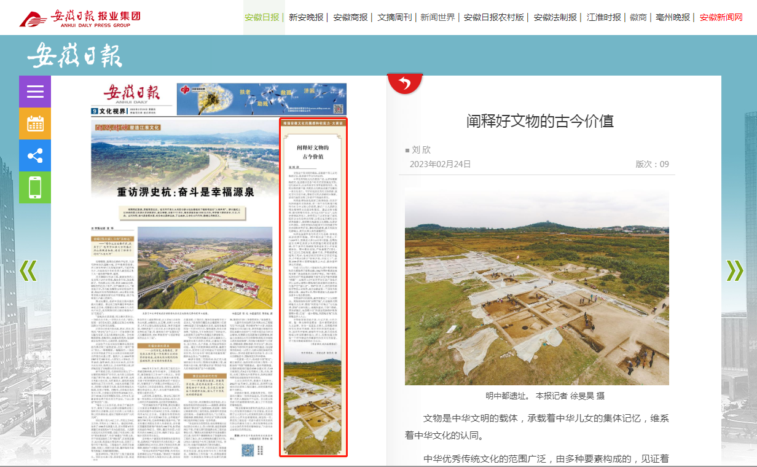Click the red back arrow button
The height and width of the screenshot is (467, 757).
click(x=404, y=84)
